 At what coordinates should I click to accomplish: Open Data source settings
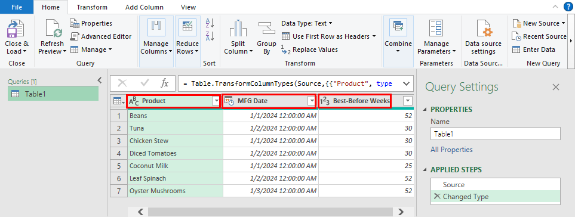[483, 38]
